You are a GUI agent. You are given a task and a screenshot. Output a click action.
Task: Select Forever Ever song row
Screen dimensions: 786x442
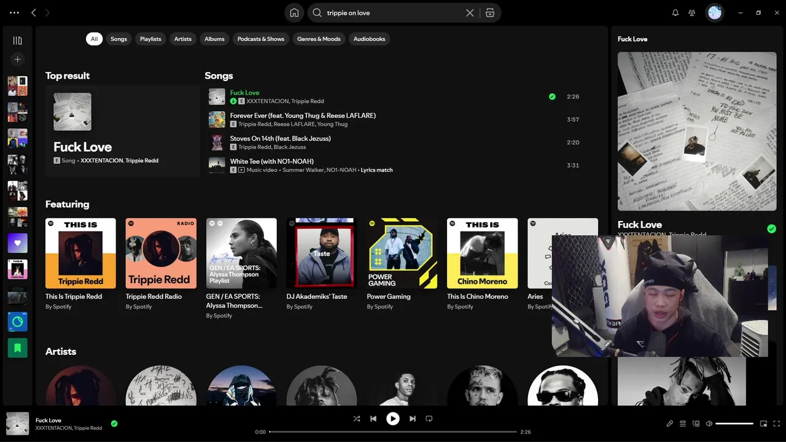coord(395,120)
